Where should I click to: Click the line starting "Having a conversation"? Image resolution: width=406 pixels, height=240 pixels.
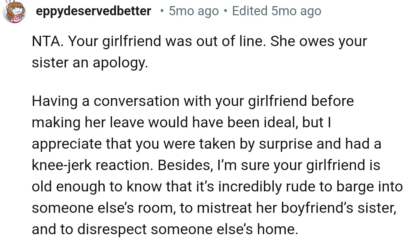[193, 101]
